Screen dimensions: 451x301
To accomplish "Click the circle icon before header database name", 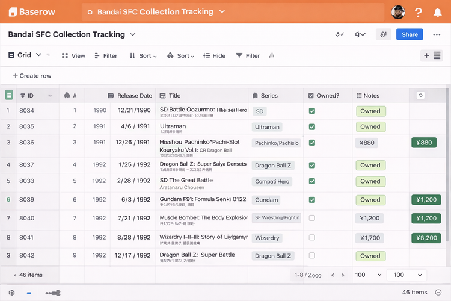I will click(90, 13).
